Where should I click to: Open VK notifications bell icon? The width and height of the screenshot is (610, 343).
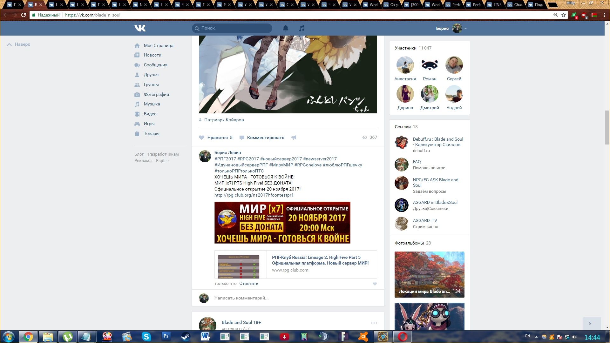pyautogui.click(x=286, y=28)
